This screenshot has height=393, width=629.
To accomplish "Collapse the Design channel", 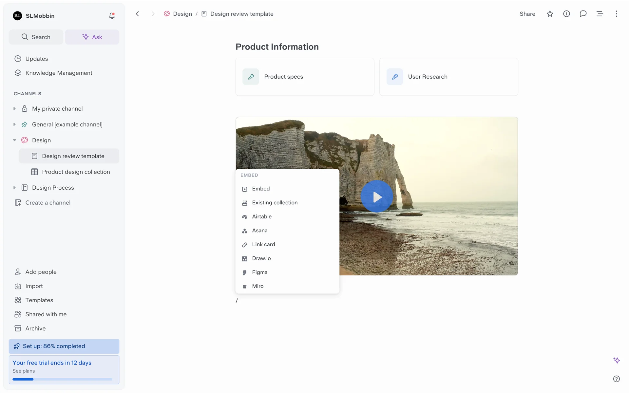I will pos(14,140).
